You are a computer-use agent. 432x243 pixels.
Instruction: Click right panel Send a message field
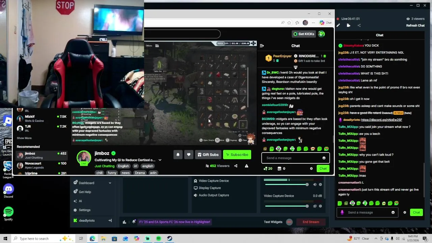pos(368,212)
